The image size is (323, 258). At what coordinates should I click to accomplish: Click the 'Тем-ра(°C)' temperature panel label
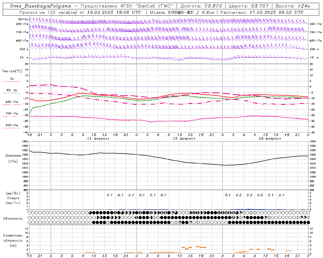click(12, 71)
